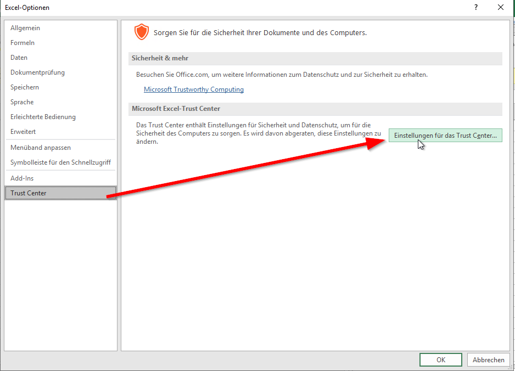Follow the Microsoft Trustworthy Computing link
Screen dimensions: 515x371
pyautogui.click(x=193, y=89)
